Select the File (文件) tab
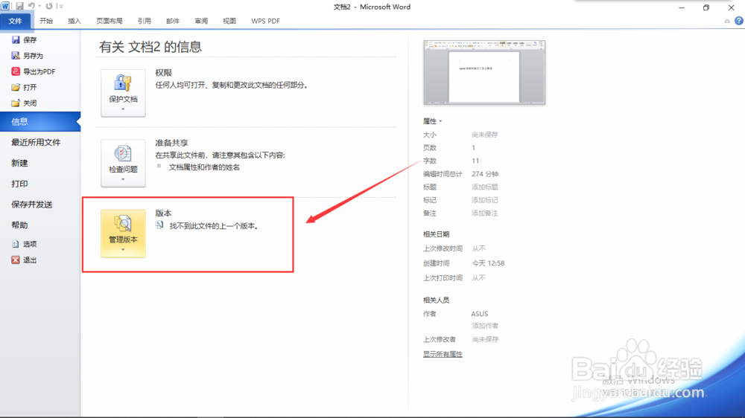This screenshot has height=418, width=745. (x=15, y=21)
